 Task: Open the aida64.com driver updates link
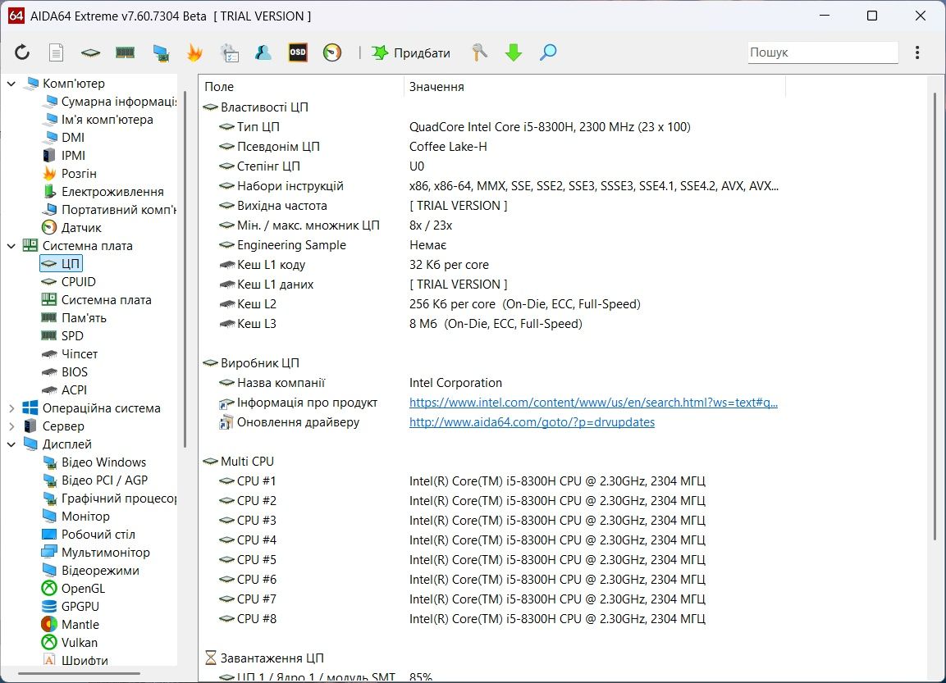(x=532, y=422)
